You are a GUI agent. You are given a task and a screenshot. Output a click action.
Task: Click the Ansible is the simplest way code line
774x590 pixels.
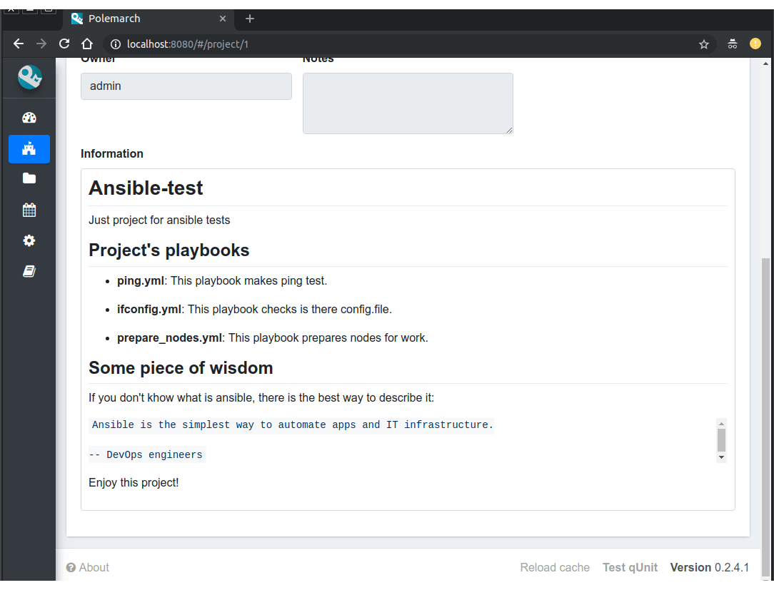[292, 424]
